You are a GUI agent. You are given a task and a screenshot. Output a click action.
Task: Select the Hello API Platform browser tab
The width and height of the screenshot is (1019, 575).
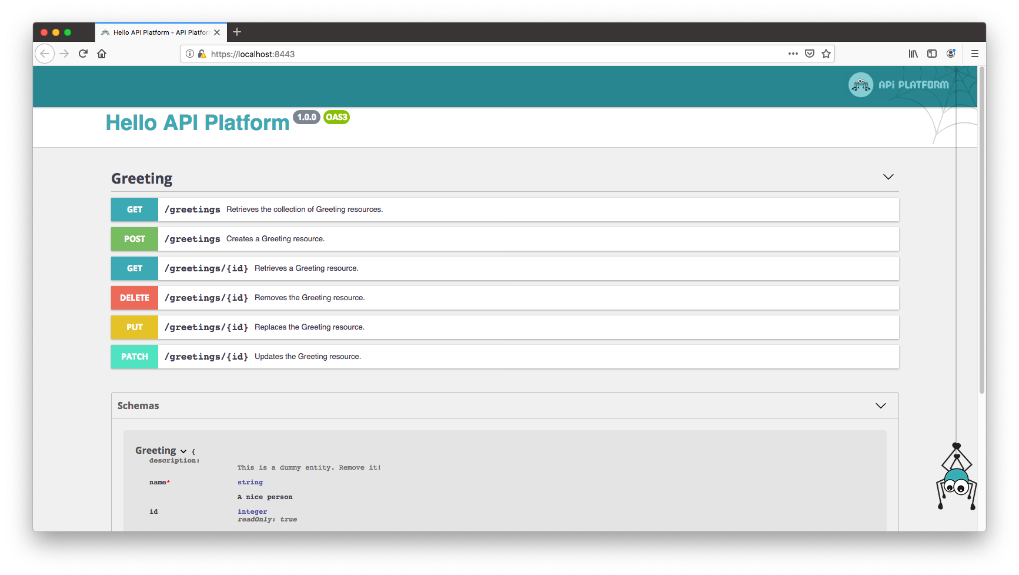(161, 32)
